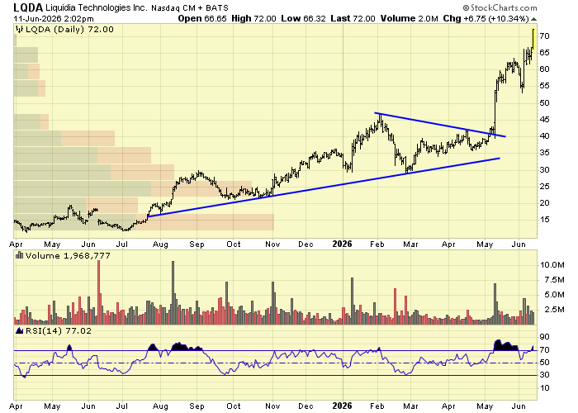Image resolution: width=578 pixels, height=413 pixels.
Task: Click the 65 price axis label
Action: point(544,53)
